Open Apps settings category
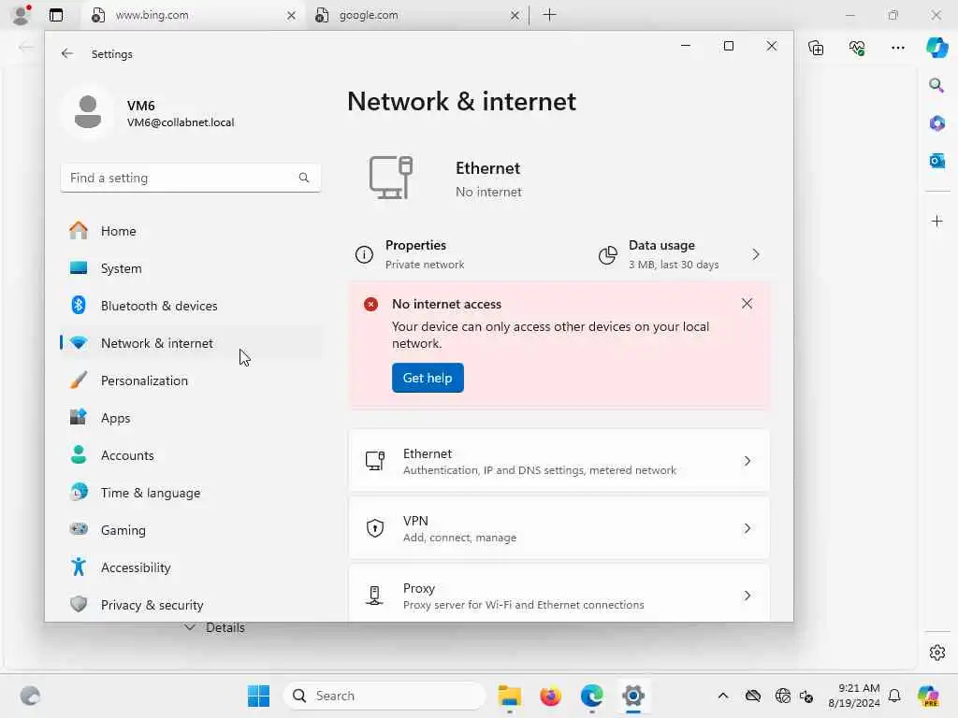Viewport: 958px width, 718px height. point(191,418)
